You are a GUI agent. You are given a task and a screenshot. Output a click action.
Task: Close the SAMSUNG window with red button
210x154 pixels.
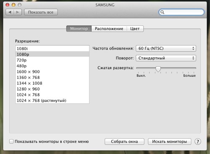click(x=8, y=5)
